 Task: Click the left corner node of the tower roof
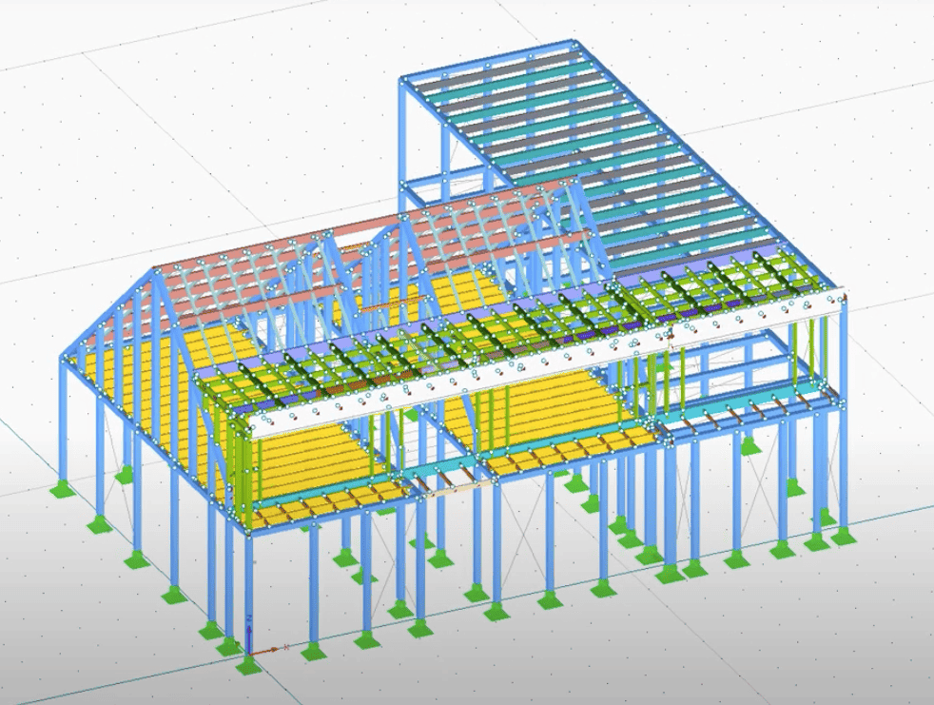point(403,80)
